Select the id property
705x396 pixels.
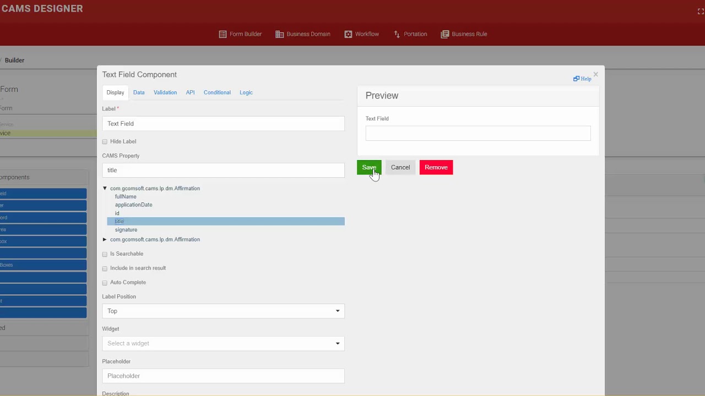(117, 213)
